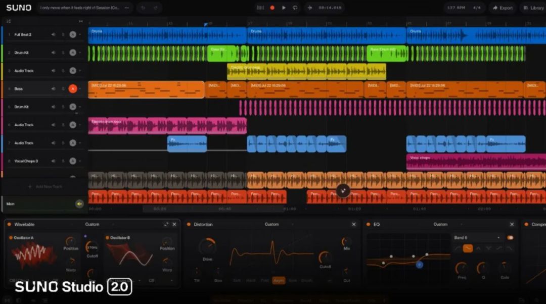Adjust the Distortion Drive knob
The width and height of the screenshot is (546, 304).
(208, 246)
